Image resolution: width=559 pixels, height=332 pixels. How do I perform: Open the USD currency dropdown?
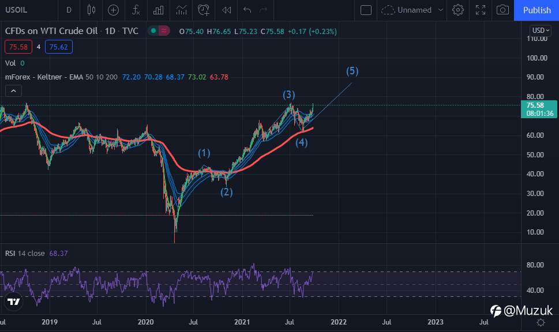(x=541, y=31)
